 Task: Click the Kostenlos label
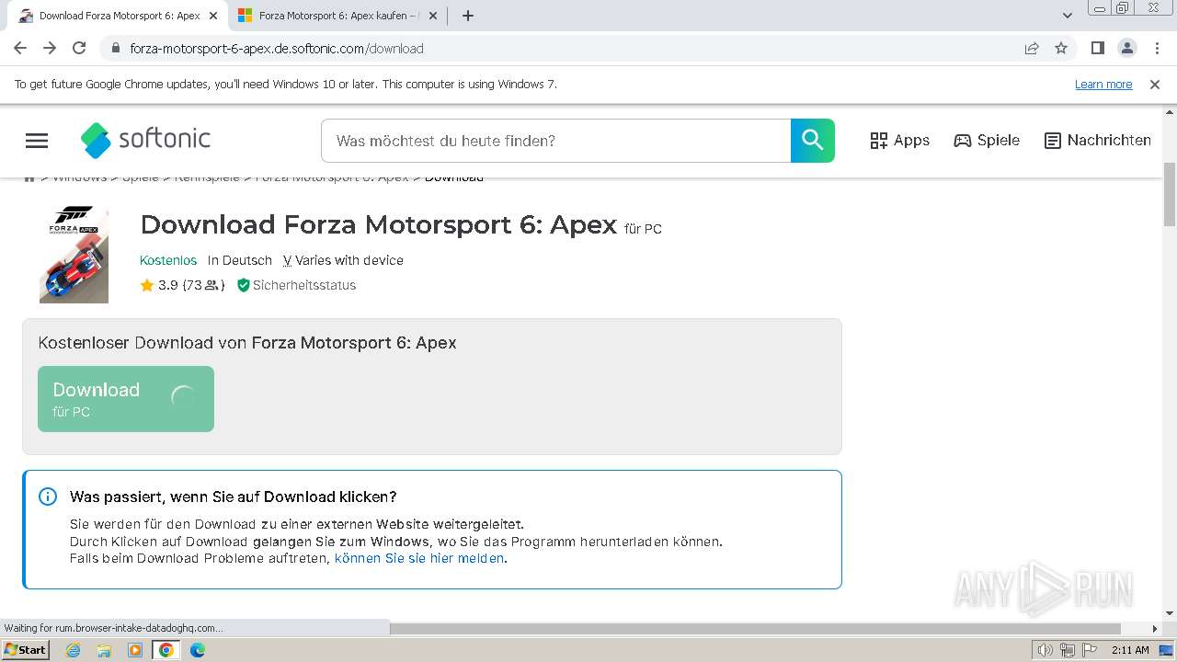pos(168,260)
